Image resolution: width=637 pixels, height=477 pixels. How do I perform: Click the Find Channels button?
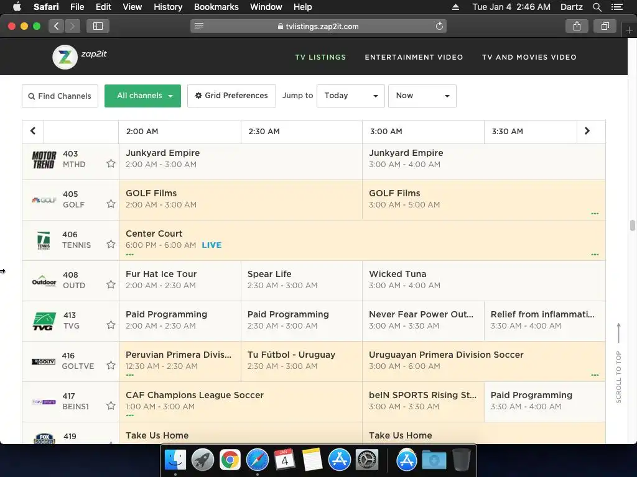pyautogui.click(x=60, y=96)
